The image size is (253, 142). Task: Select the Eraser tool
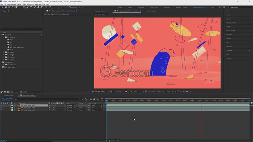(x=42, y=7)
